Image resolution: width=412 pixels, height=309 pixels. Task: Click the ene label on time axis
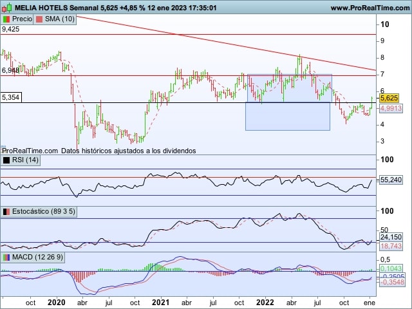[x=370, y=303]
